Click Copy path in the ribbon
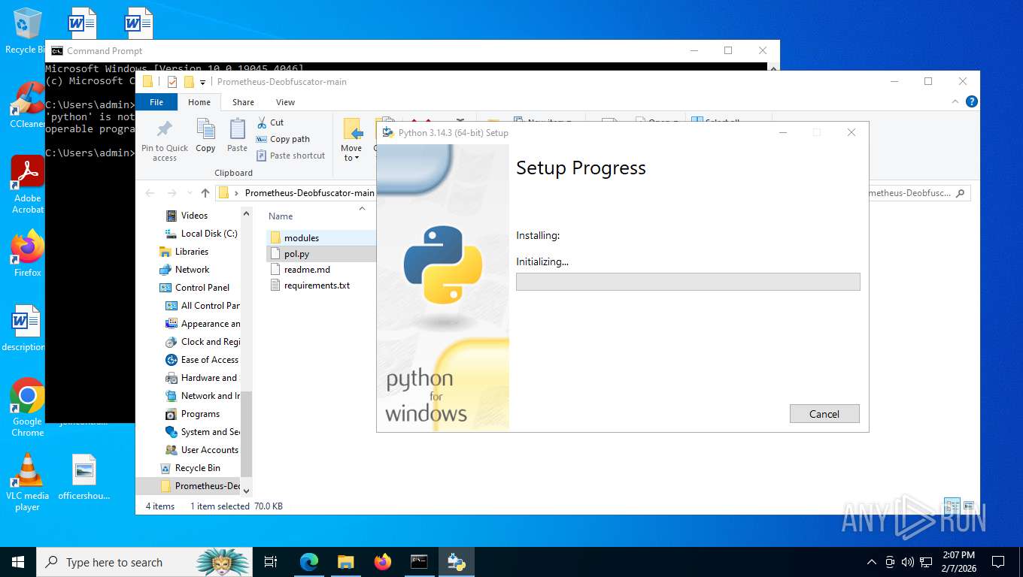This screenshot has height=577, width=1023. click(283, 139)
